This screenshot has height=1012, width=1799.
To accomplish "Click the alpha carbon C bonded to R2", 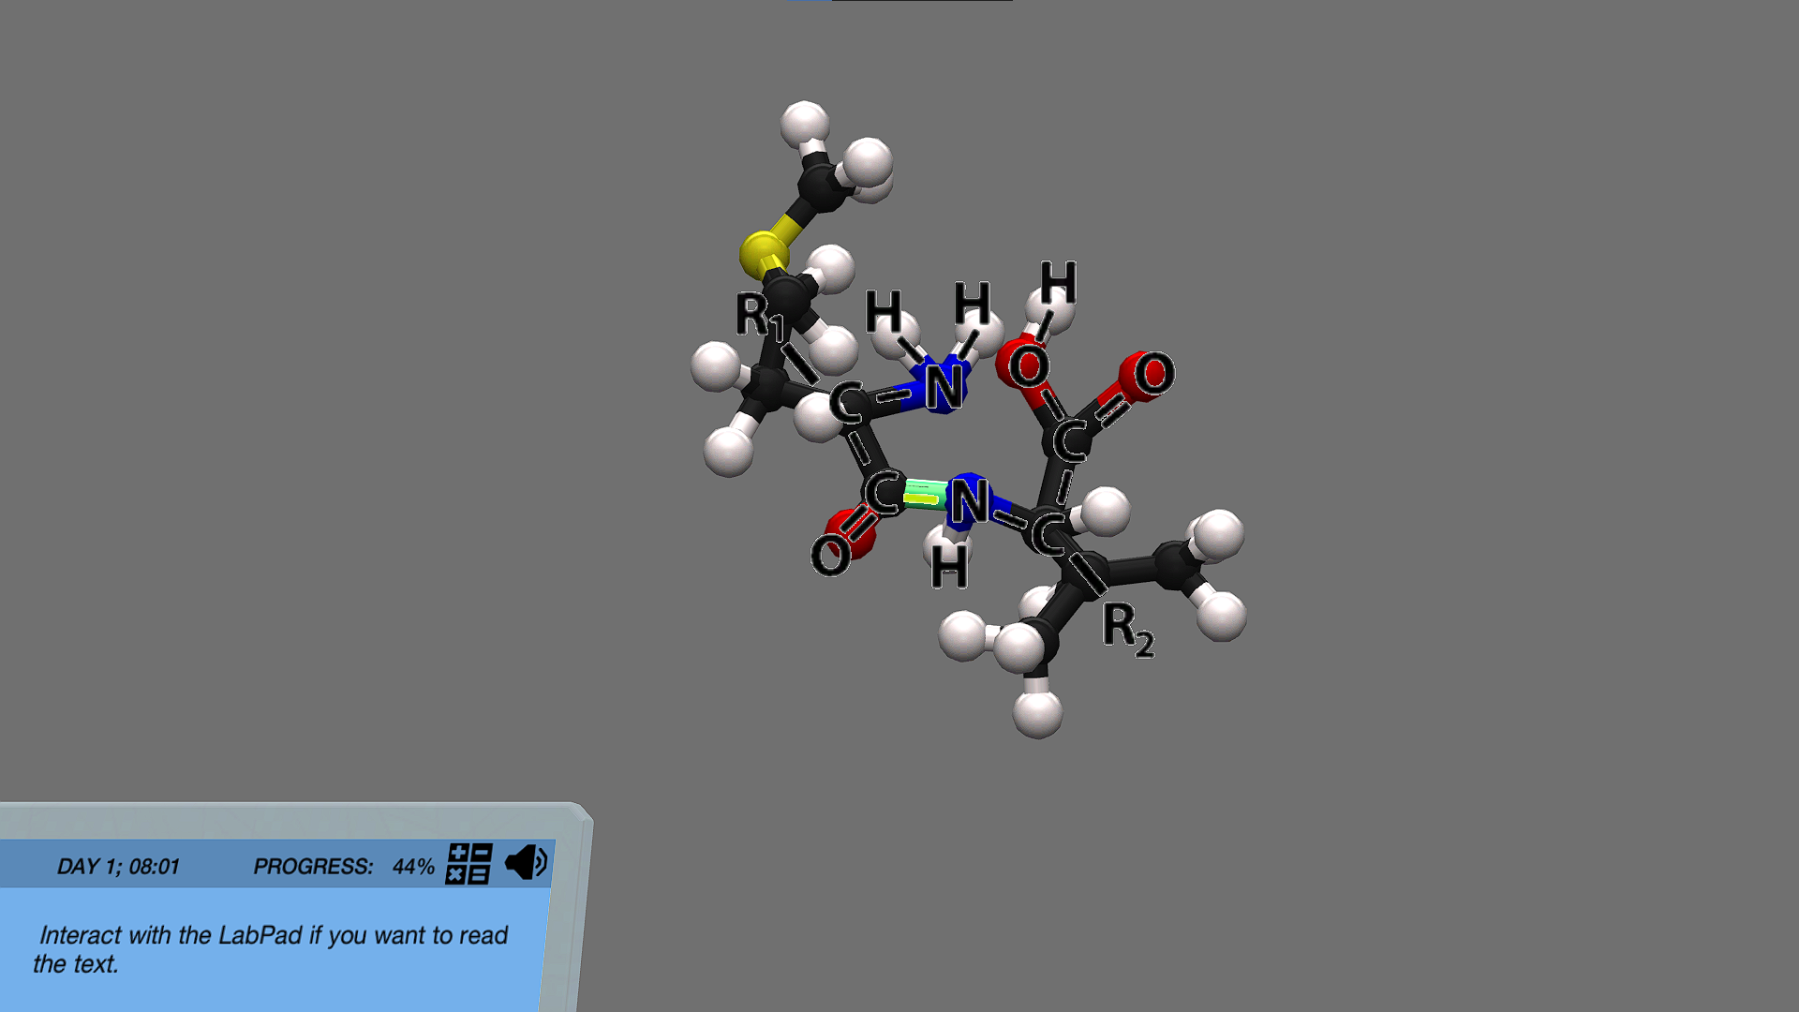I will pos(1048,534).
